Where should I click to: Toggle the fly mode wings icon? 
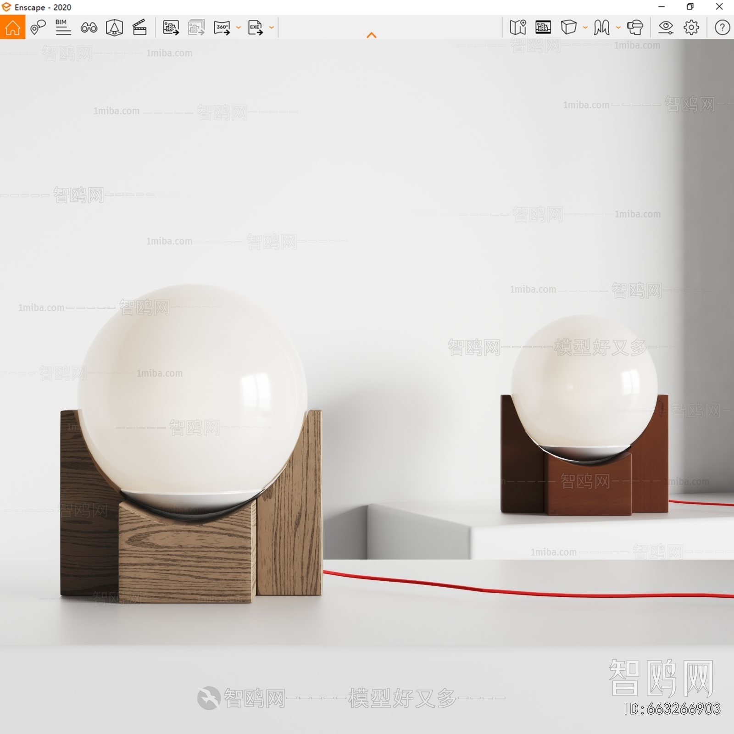coord(601,28)
